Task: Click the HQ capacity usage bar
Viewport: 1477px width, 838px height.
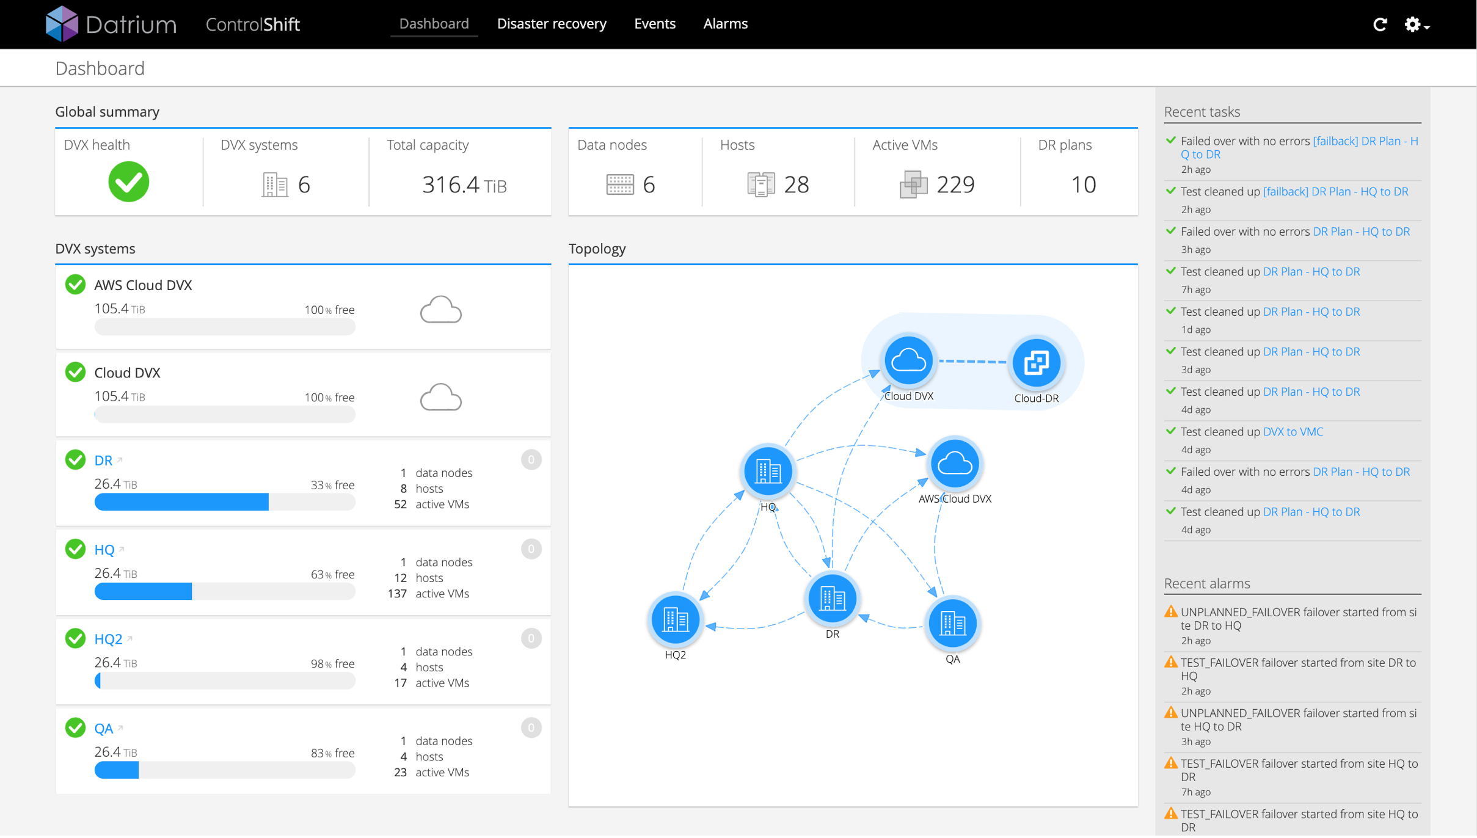Action: click(225, 591)
